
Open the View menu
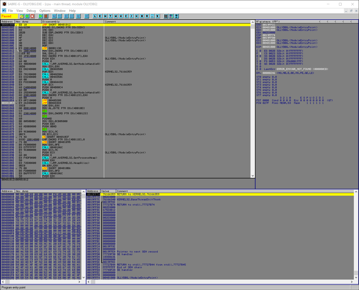pyautogui.click(x=20, y=11)
